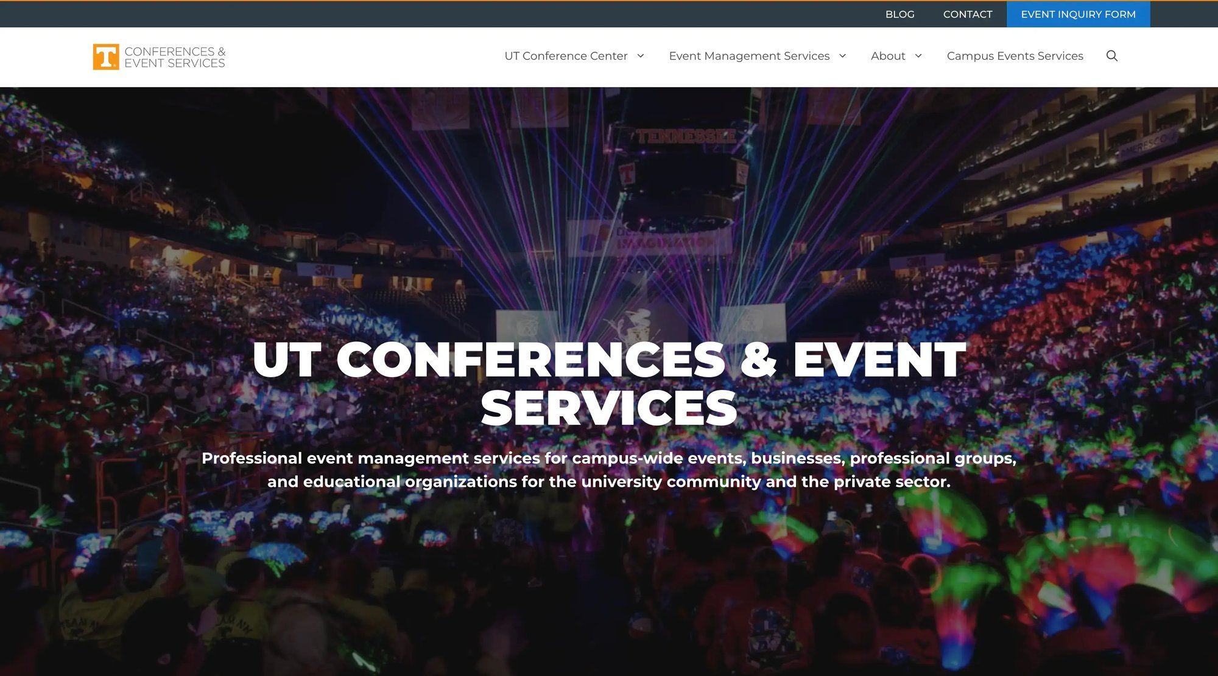Viewport: 1218px width, 676px height.
Task: Select the About navigation item
Action: [x=887, y=56]
